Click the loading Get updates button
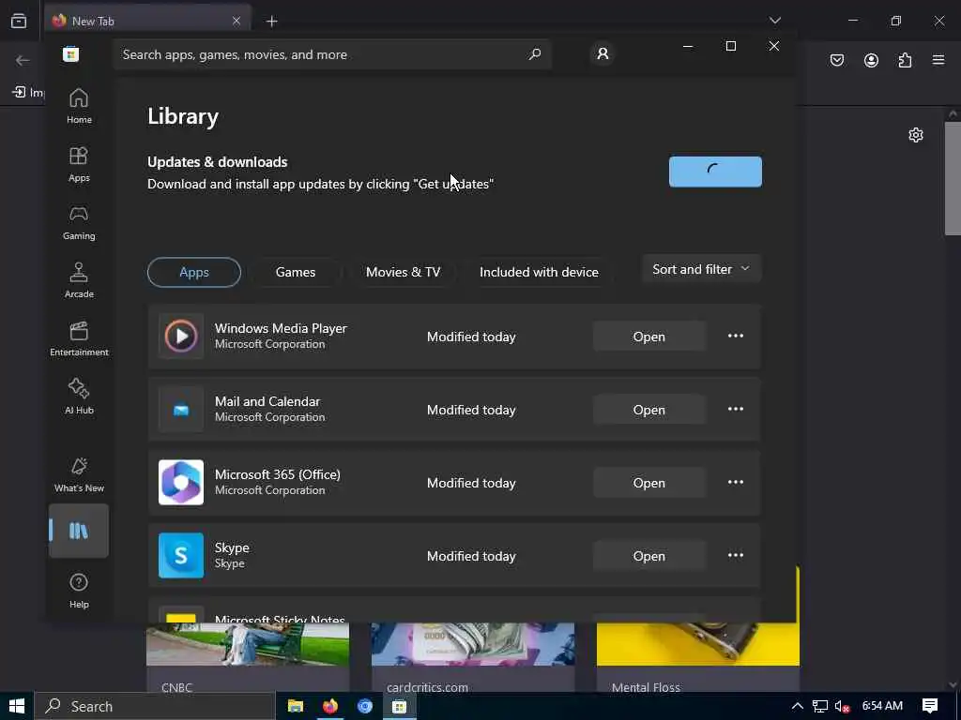Viewport: 961px width, 720px height. point(715,172)
